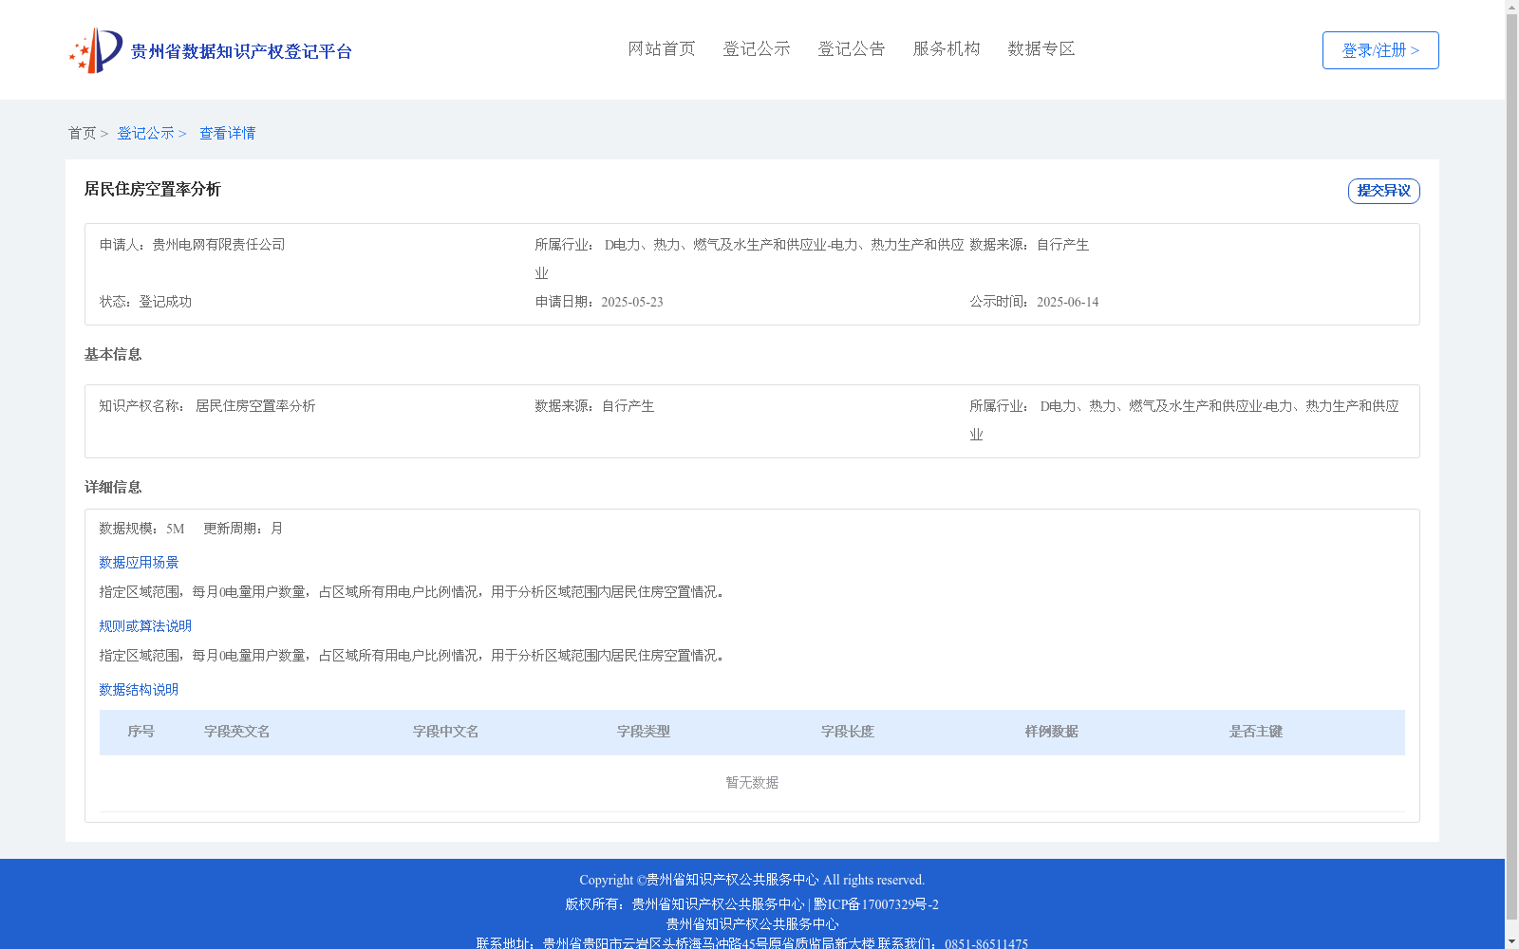Click the 查看详情 breadcrumb
Image resolution: width=1519 pixels, height=949 pixels.
[227, 133]
